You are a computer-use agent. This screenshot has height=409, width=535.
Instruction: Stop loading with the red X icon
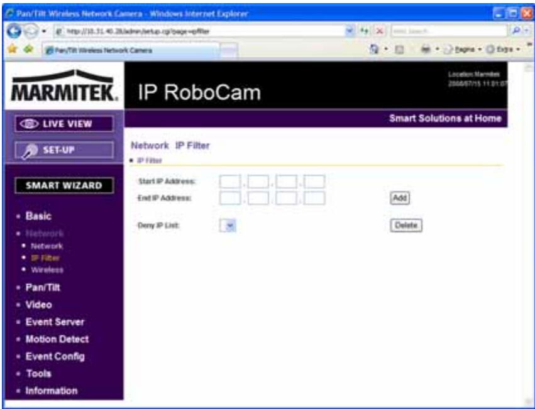click(x=380, y=31)
